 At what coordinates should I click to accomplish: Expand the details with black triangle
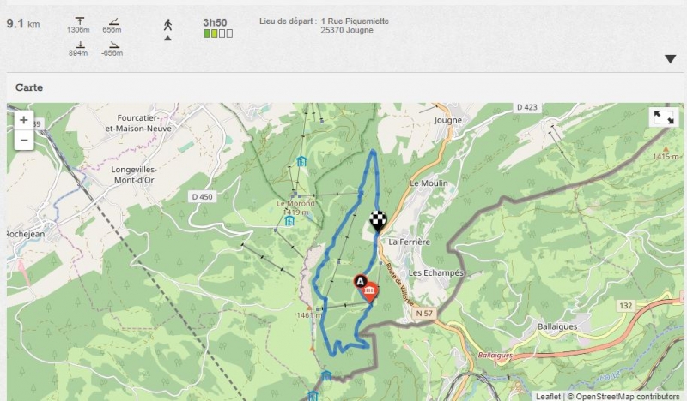(670, 59)
